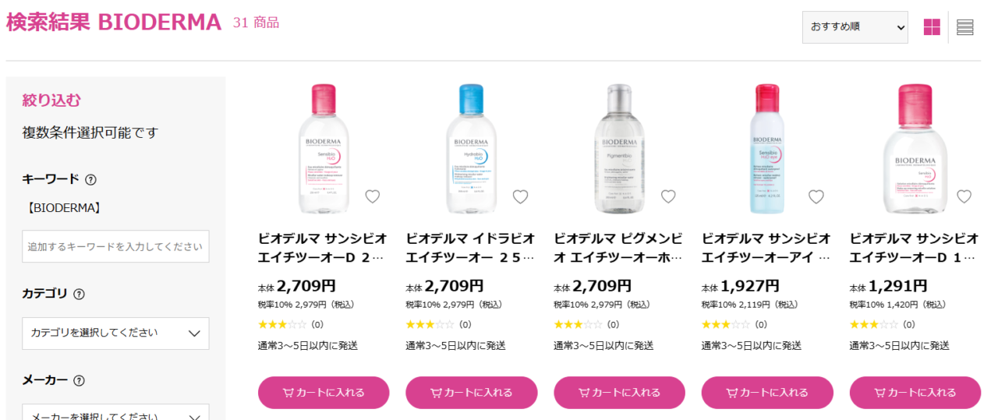Favorite the Hydrabio H2O product heart
Viewport: 998px width, 420px height.
click(520, 196)
